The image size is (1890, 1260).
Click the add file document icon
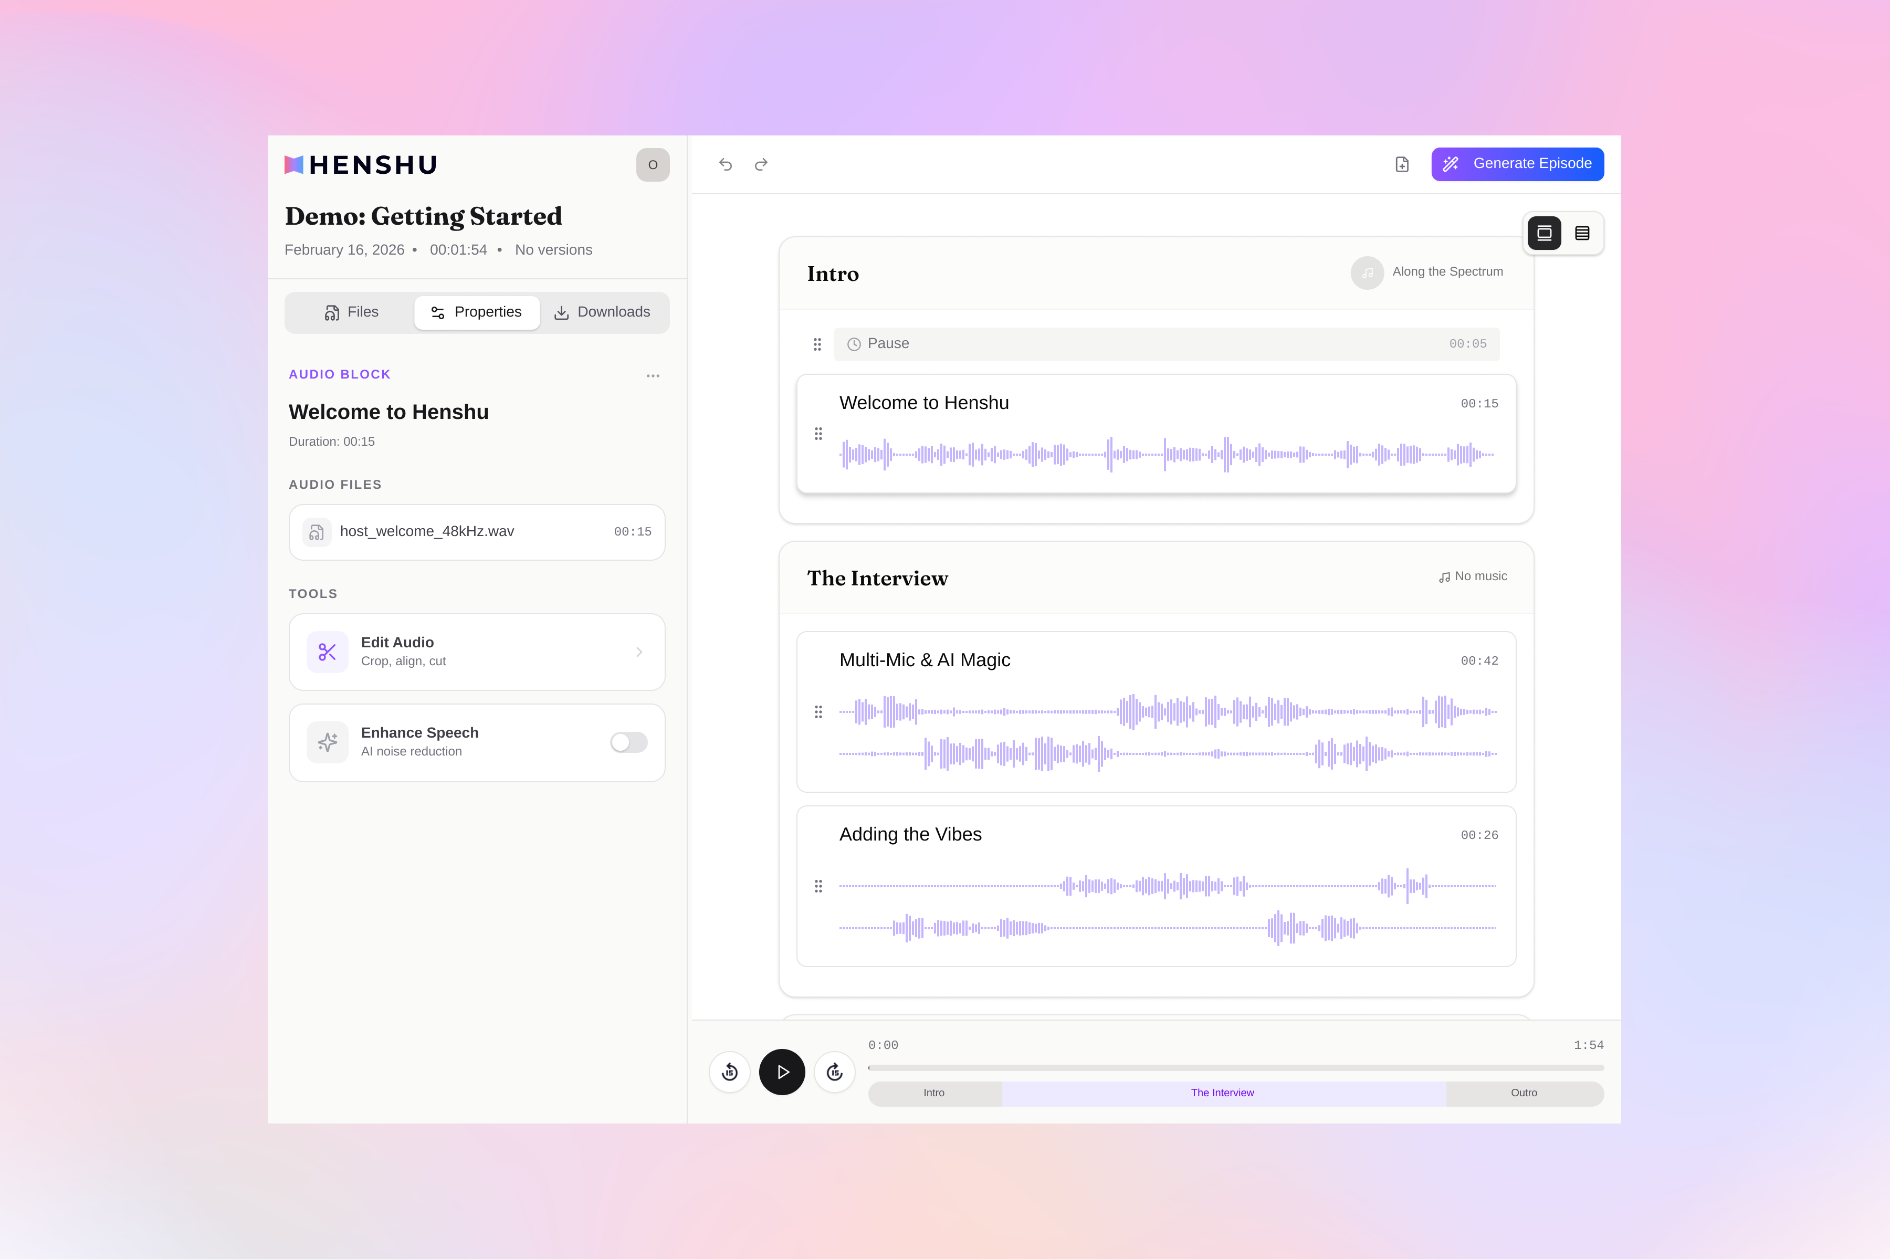(x=1401, y=165)
